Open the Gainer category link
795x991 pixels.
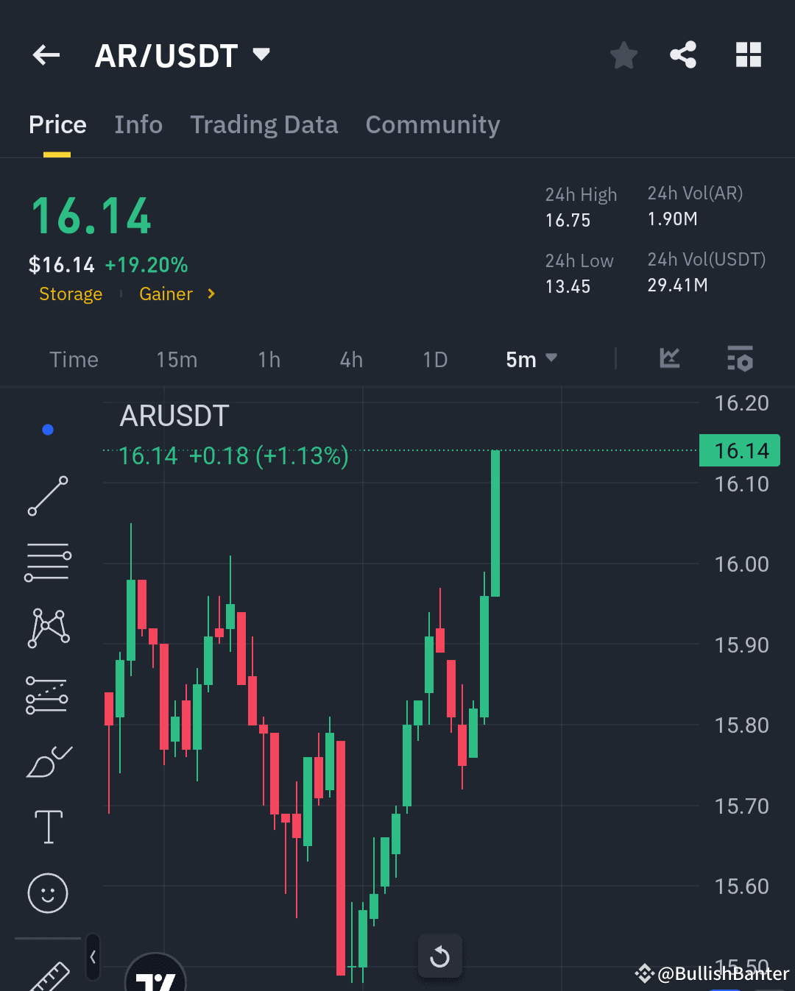pos(166,294)
